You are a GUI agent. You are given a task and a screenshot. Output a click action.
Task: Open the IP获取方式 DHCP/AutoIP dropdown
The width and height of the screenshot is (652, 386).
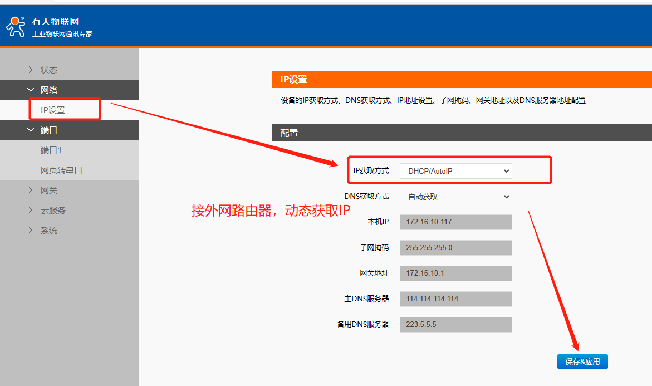point(455,171)
